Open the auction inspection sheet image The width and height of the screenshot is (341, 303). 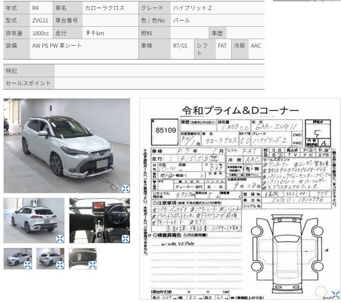click(x=240, y=199)
